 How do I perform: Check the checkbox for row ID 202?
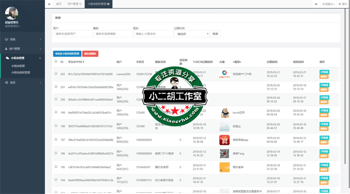[x=56, y=74]
